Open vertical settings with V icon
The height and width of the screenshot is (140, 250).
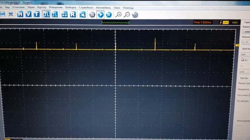(29, 14)
